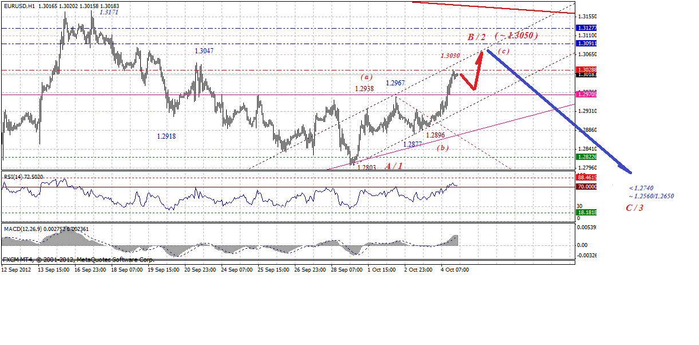This screenshot has height=345, width=699.
Task: Click the blue 1.31277 price level tag
Action: [587, 28]
